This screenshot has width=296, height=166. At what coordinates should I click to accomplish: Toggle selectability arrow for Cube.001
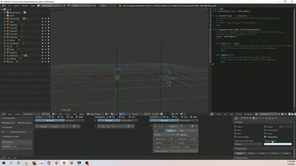coord(45,25)
